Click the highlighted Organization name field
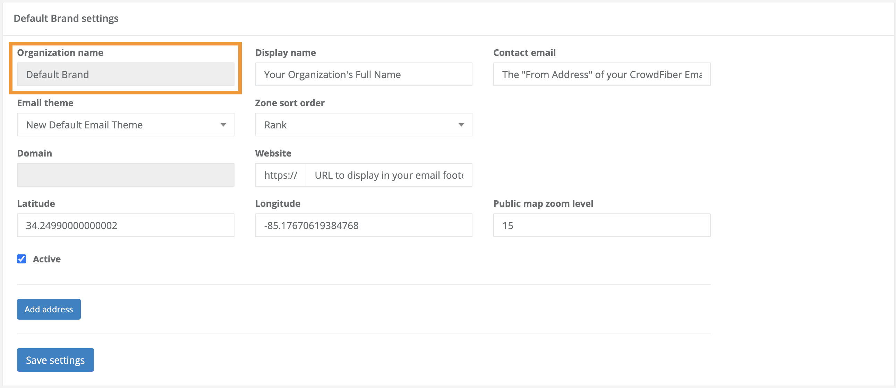This screenshot has width=896, height=388. click(x=125, y=74)
